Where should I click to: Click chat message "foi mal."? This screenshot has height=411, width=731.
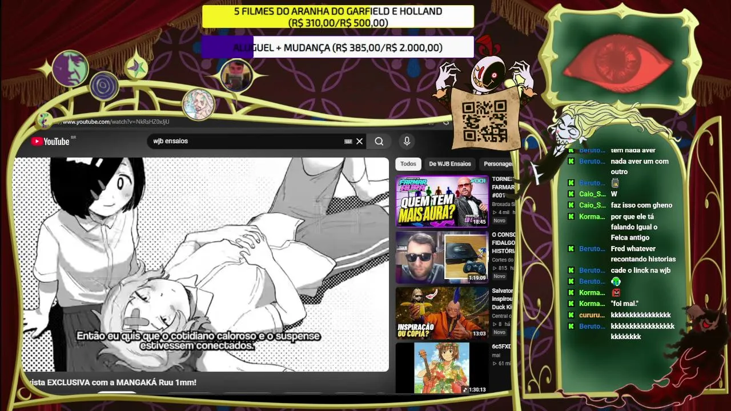(625, 304)
